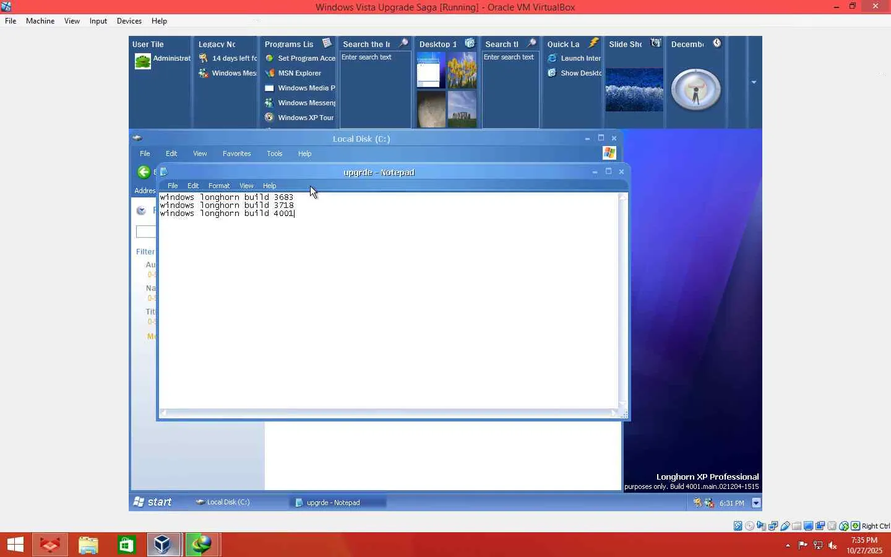
Task: Click the keys icon beside '14 days left'
Action: 203,58
